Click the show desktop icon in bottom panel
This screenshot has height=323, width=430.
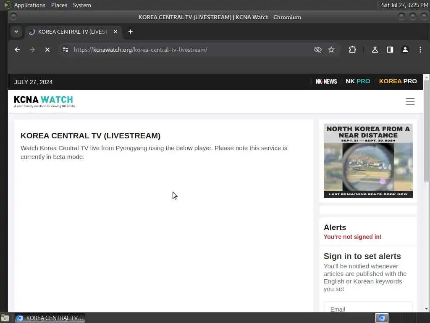click(5, 318)
